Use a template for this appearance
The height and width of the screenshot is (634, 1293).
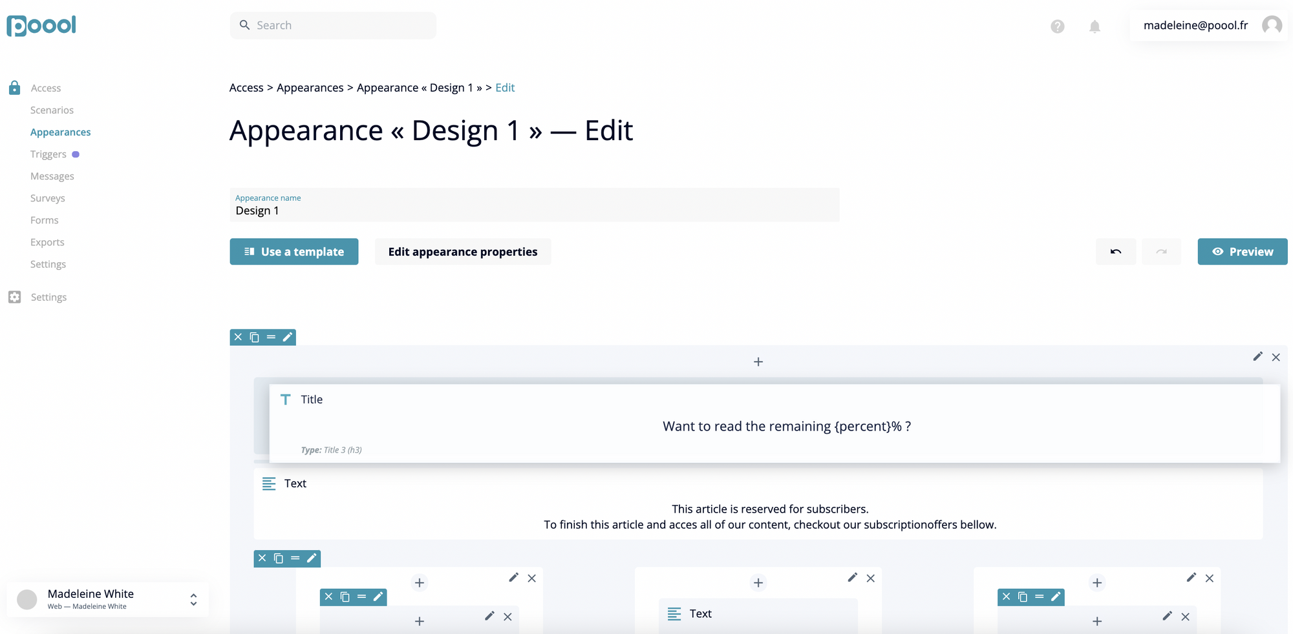coord(294,251)
